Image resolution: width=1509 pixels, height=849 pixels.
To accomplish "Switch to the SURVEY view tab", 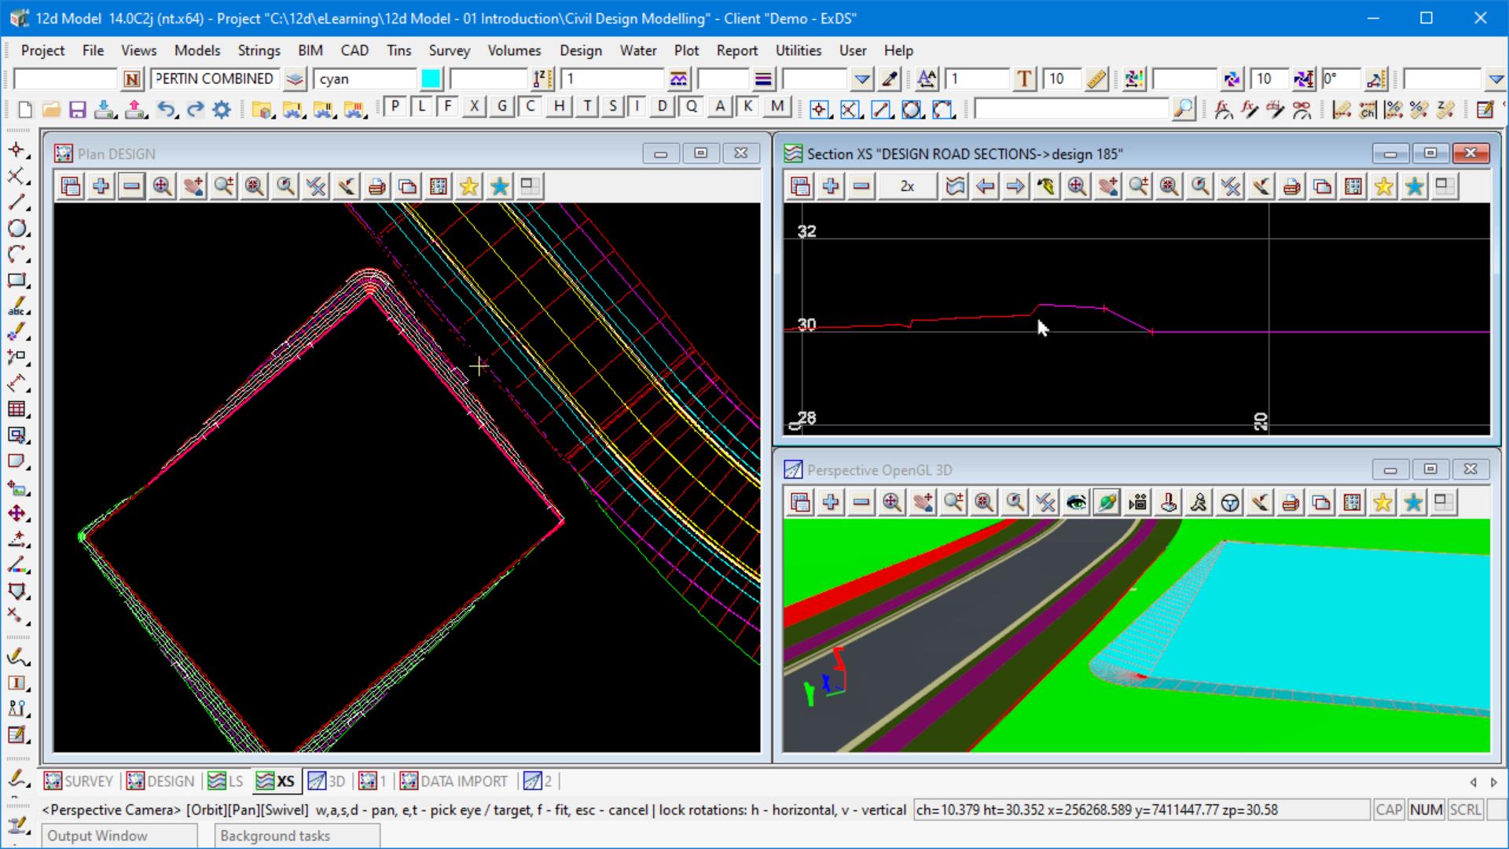I will pyautogui.click(x=79, y=781).
